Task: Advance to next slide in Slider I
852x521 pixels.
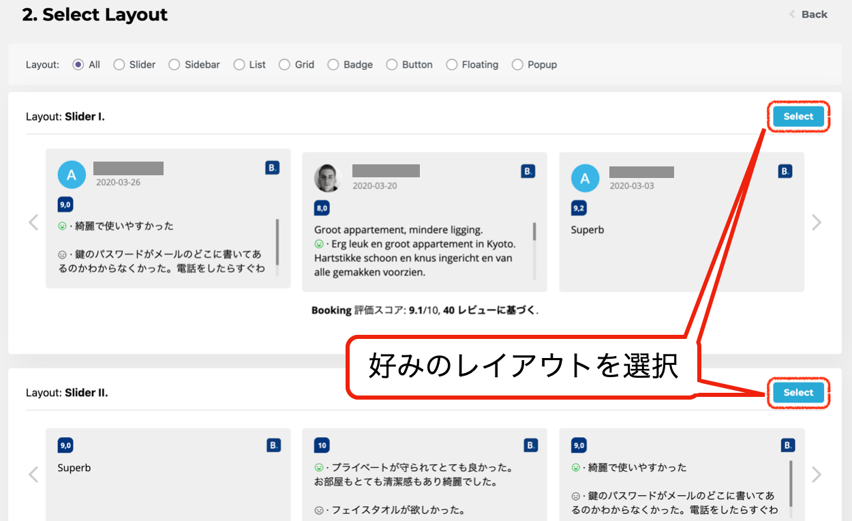Action: click(x=817, y=222)
